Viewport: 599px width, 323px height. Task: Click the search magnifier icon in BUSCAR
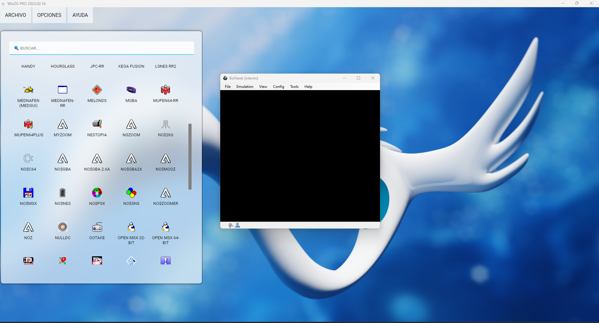coord(16,48)
